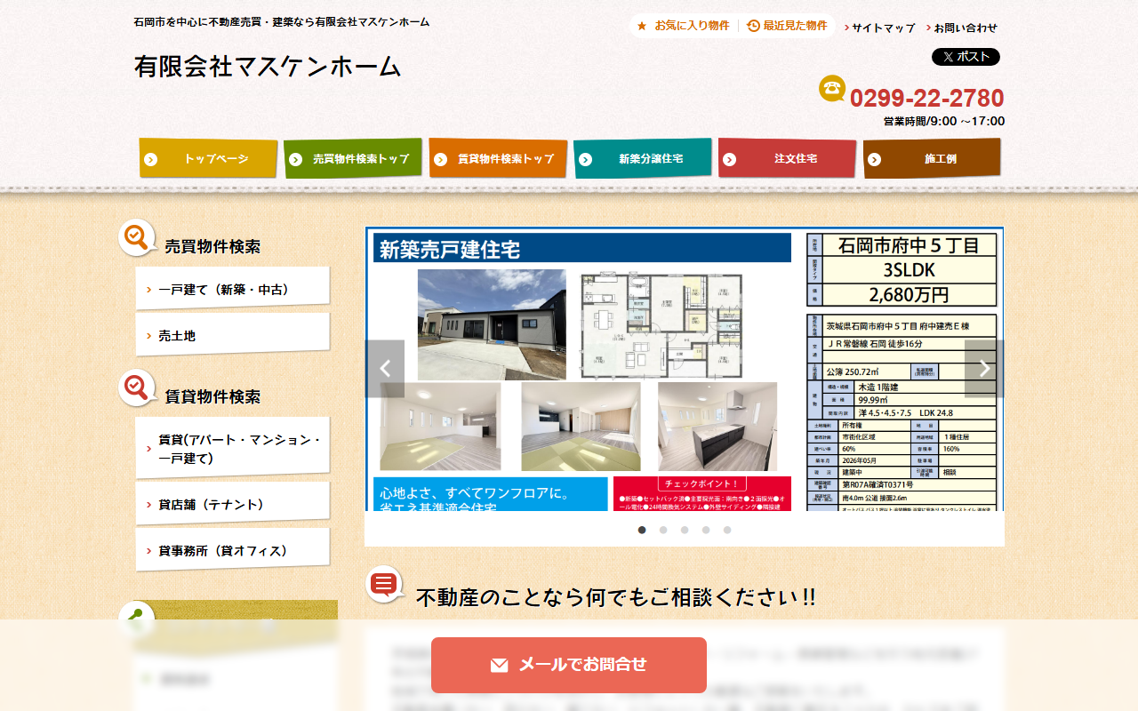
Task: Click the 新築売戸建住宅 slide banner image
Action: point(685,369)
